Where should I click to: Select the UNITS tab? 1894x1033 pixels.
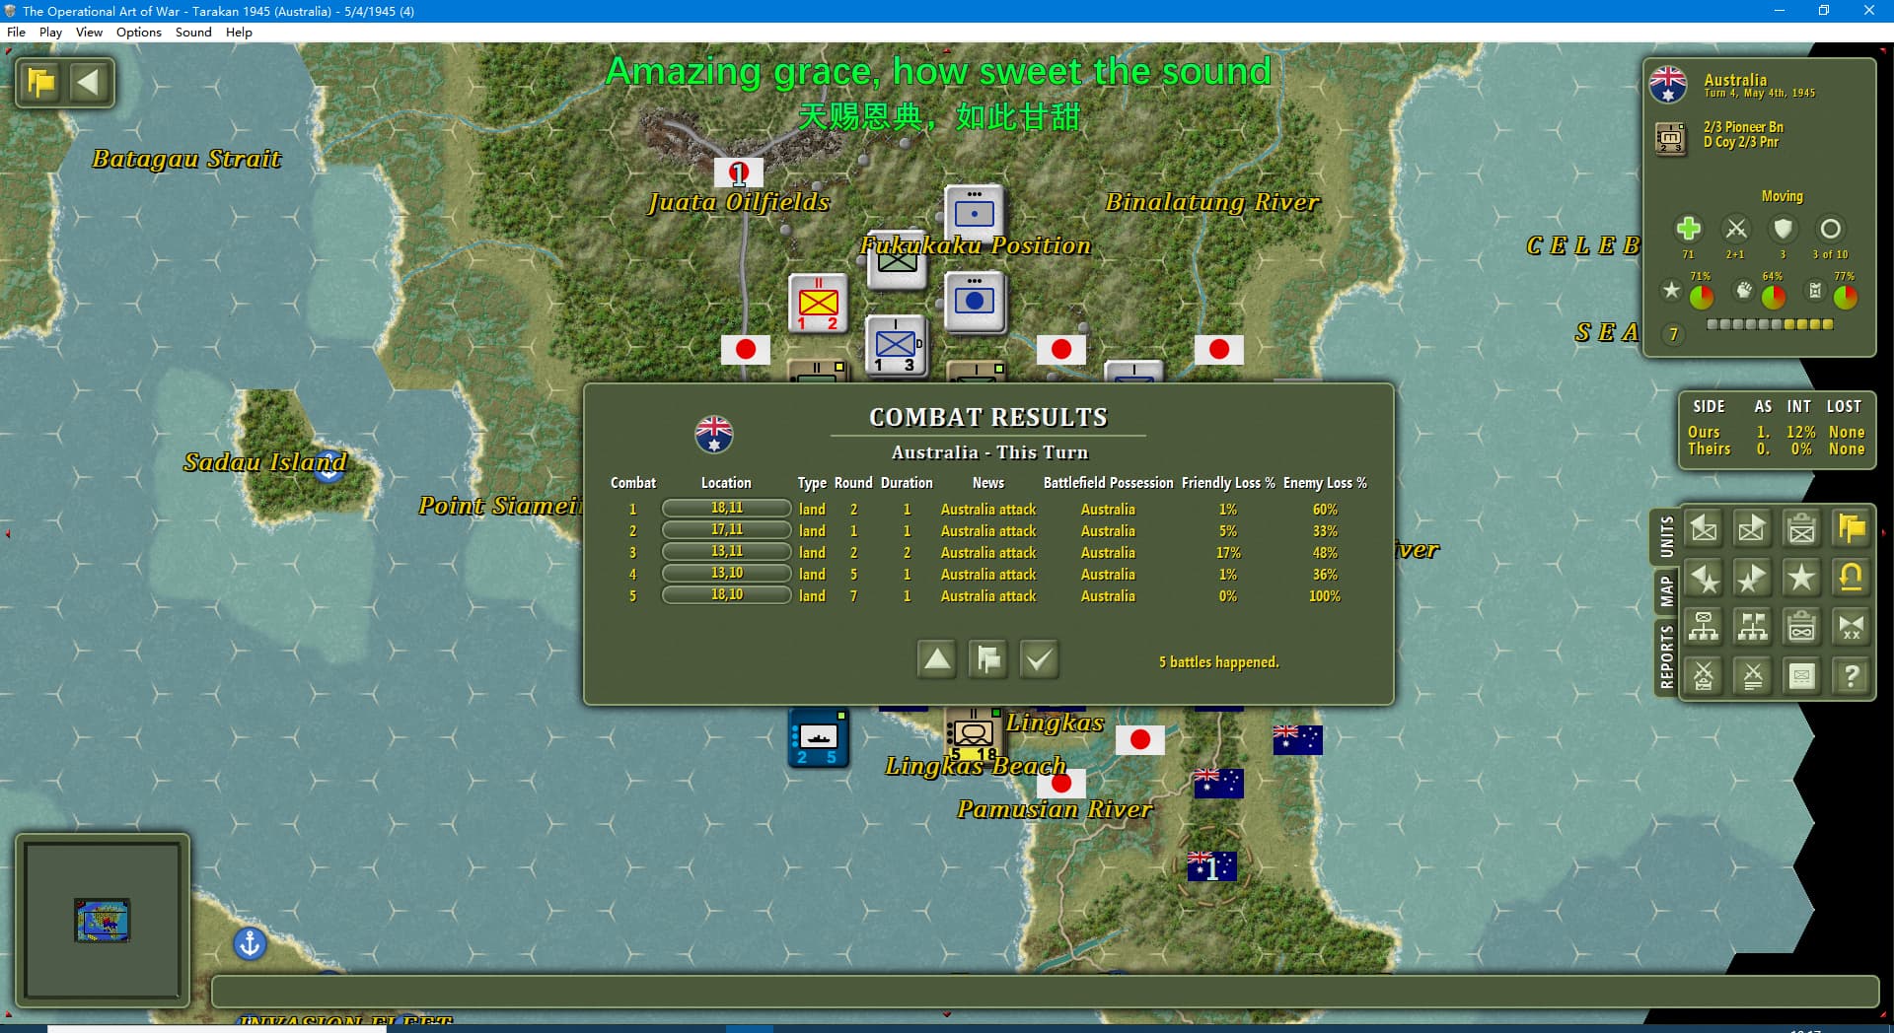click(1666, 537)
